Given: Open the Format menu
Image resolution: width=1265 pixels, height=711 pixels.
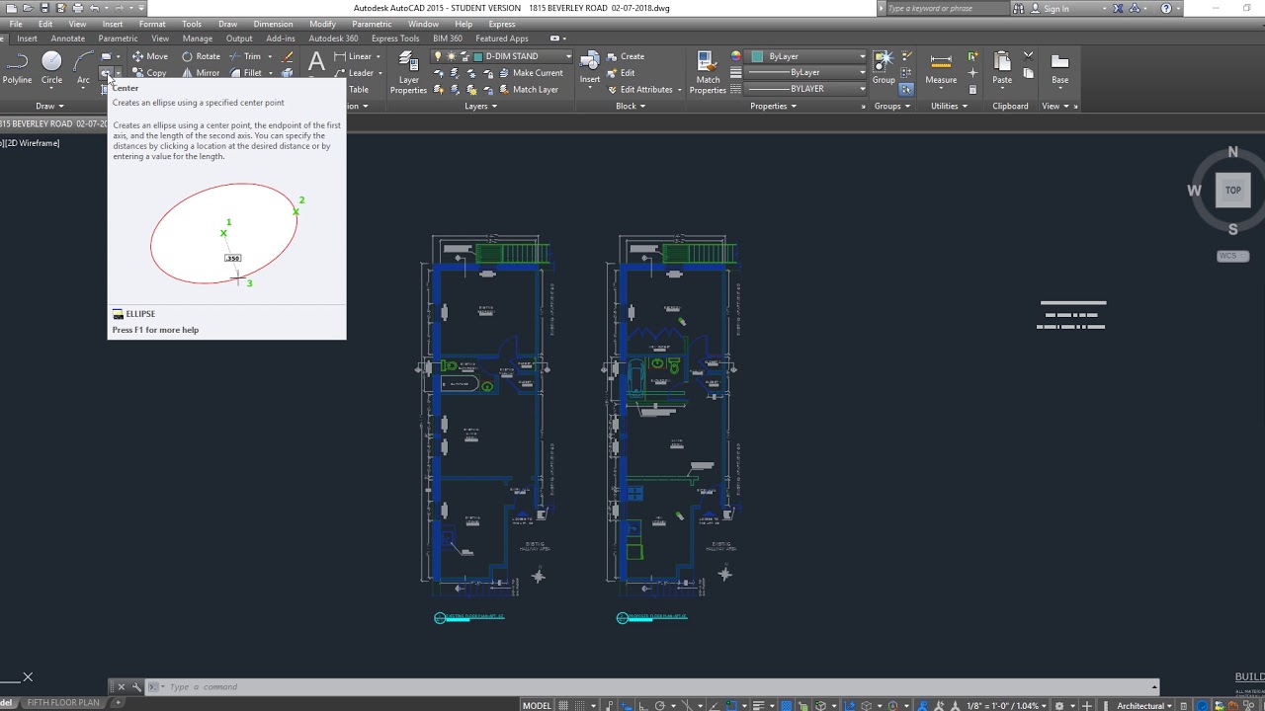Looking at the screenshot, I should click(152, 24).
